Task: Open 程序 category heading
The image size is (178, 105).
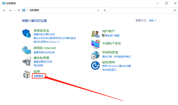Action: (37, 72)
